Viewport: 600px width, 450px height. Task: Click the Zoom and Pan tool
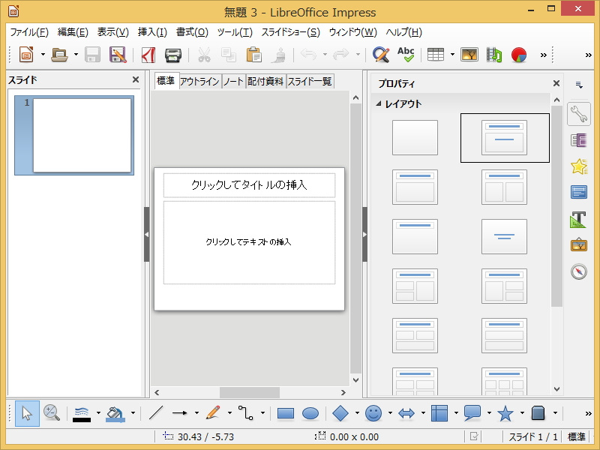tap(51, 413)
